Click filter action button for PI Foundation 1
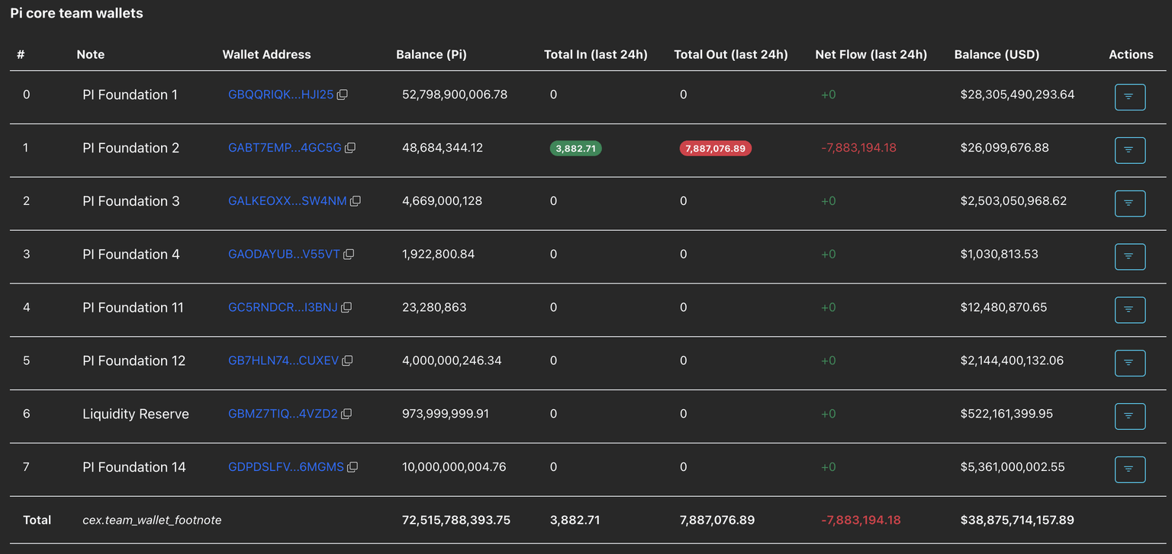Image resolution: width=1172 pixels, height=554 pixels. (1129, 97)
